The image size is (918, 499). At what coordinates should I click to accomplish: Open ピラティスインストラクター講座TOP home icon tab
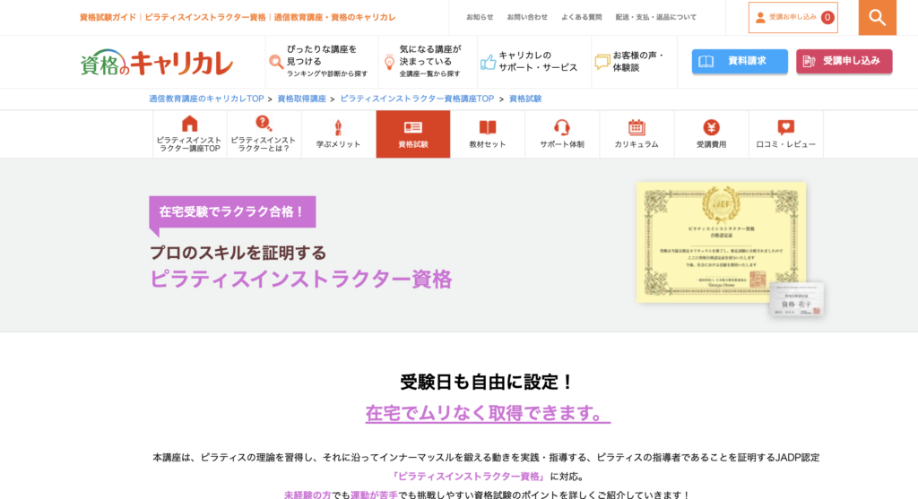coord(189,134)
